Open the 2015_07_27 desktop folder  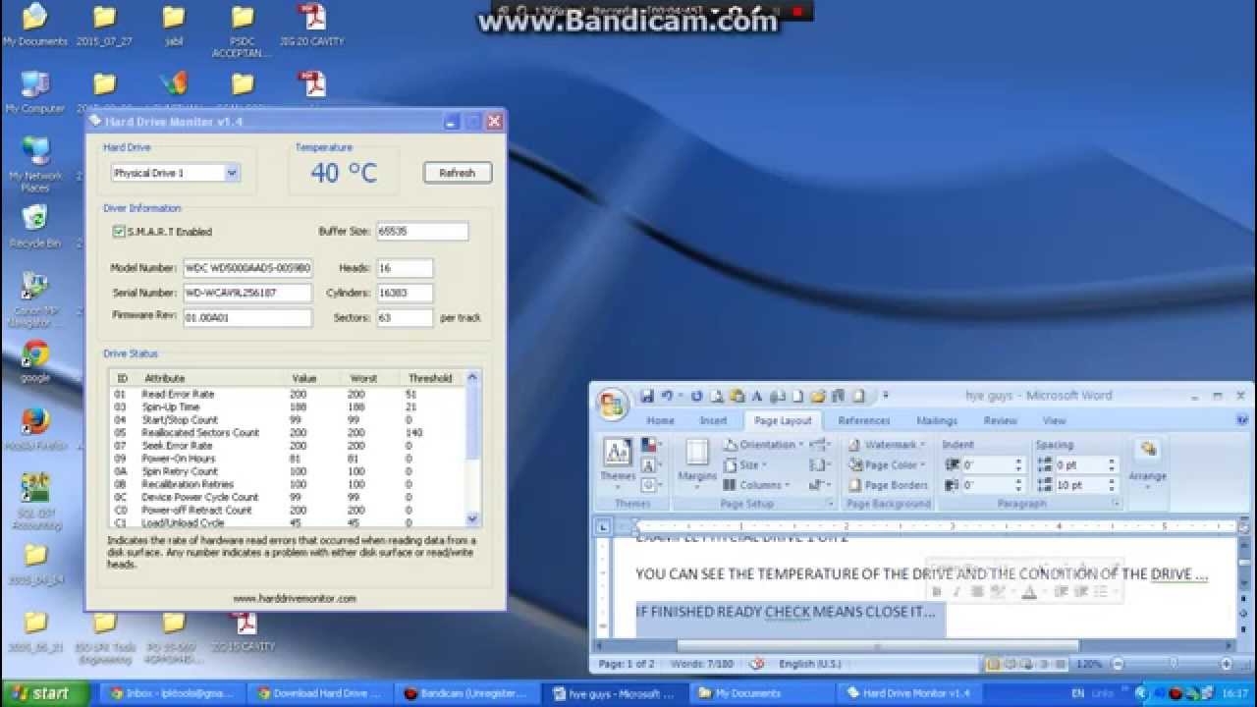click(104, 25)
